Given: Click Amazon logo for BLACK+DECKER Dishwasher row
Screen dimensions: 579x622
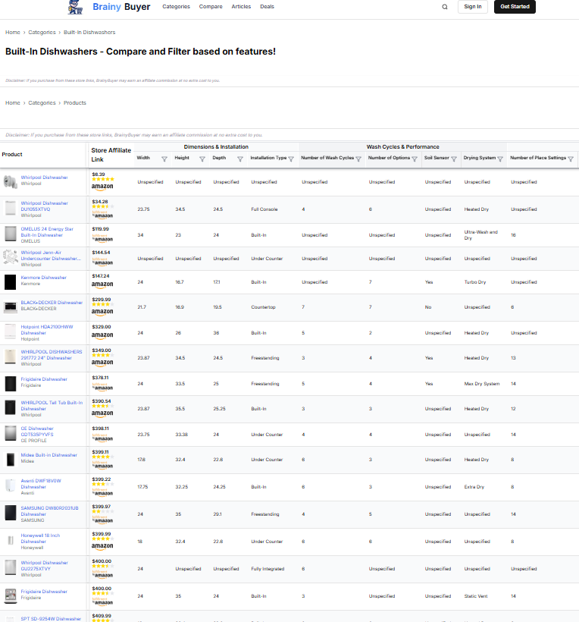Looking at the screenshot, I should pyautogui.click(x=102, y=313).
